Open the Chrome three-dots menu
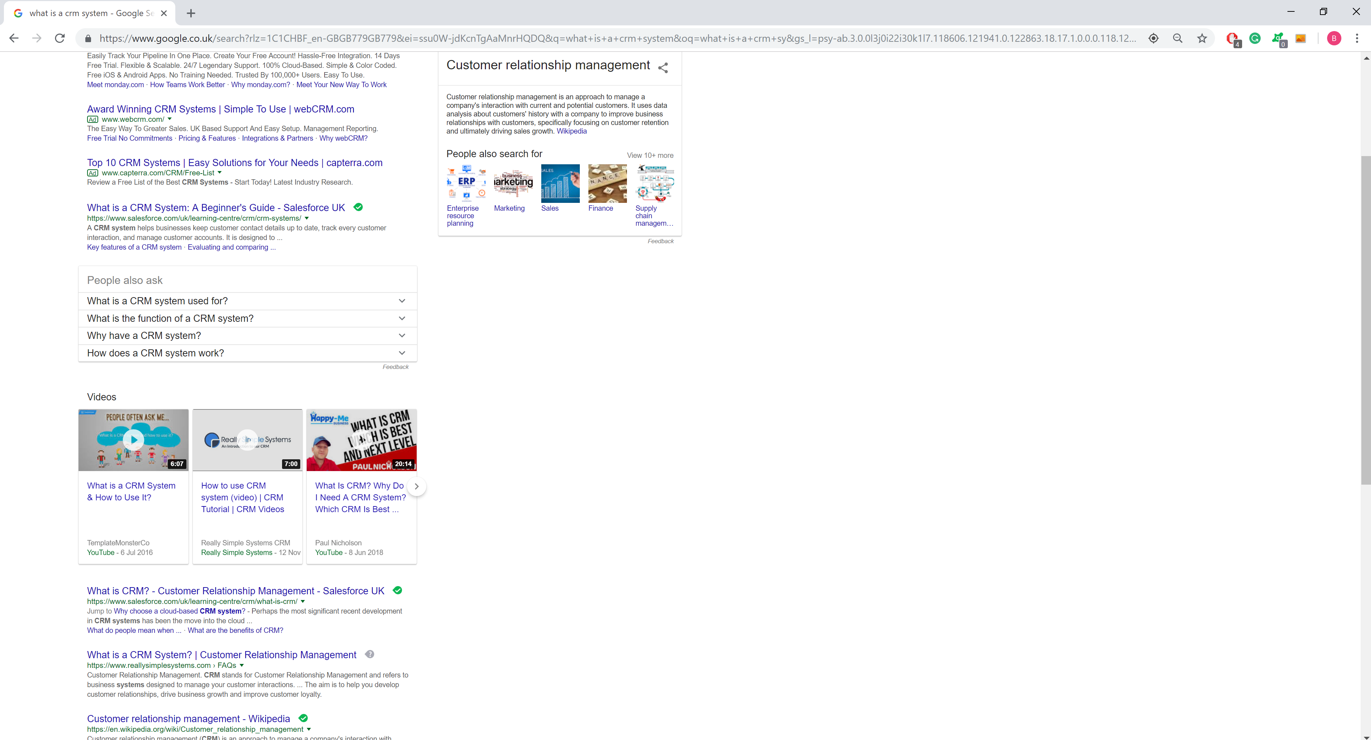Screen dimensions: 1371x740 [x=1357, y=38]
